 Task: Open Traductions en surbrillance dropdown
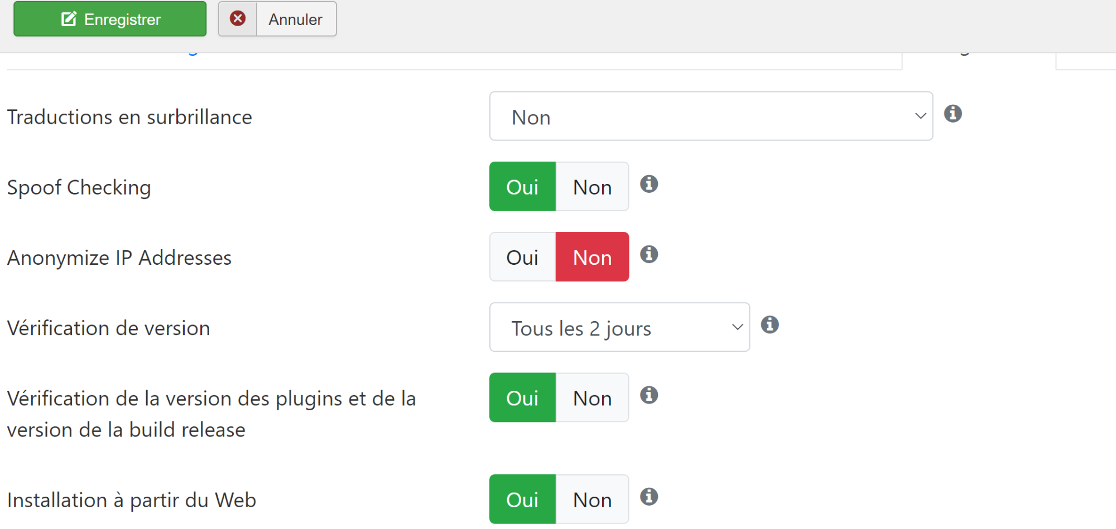[711, 116]
